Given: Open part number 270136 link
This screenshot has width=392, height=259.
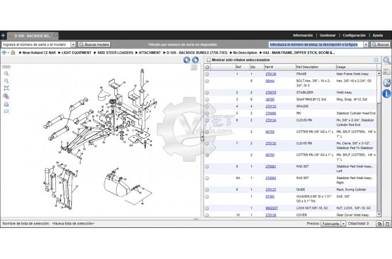Looking at the screenshot, I should click(271, 74).
